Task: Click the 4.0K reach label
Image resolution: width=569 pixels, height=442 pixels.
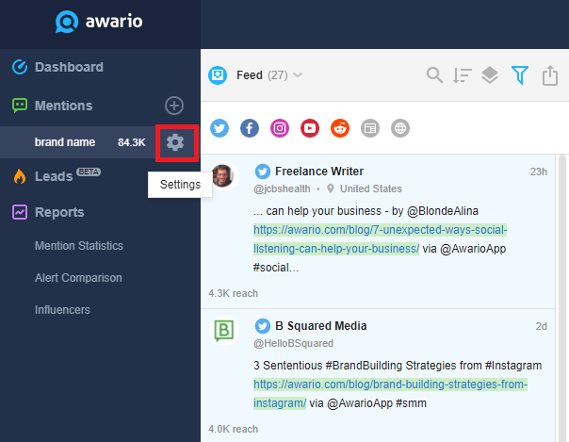Action: 233,429
